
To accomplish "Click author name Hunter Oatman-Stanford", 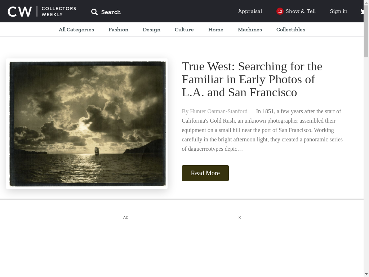I will (219, 111).
